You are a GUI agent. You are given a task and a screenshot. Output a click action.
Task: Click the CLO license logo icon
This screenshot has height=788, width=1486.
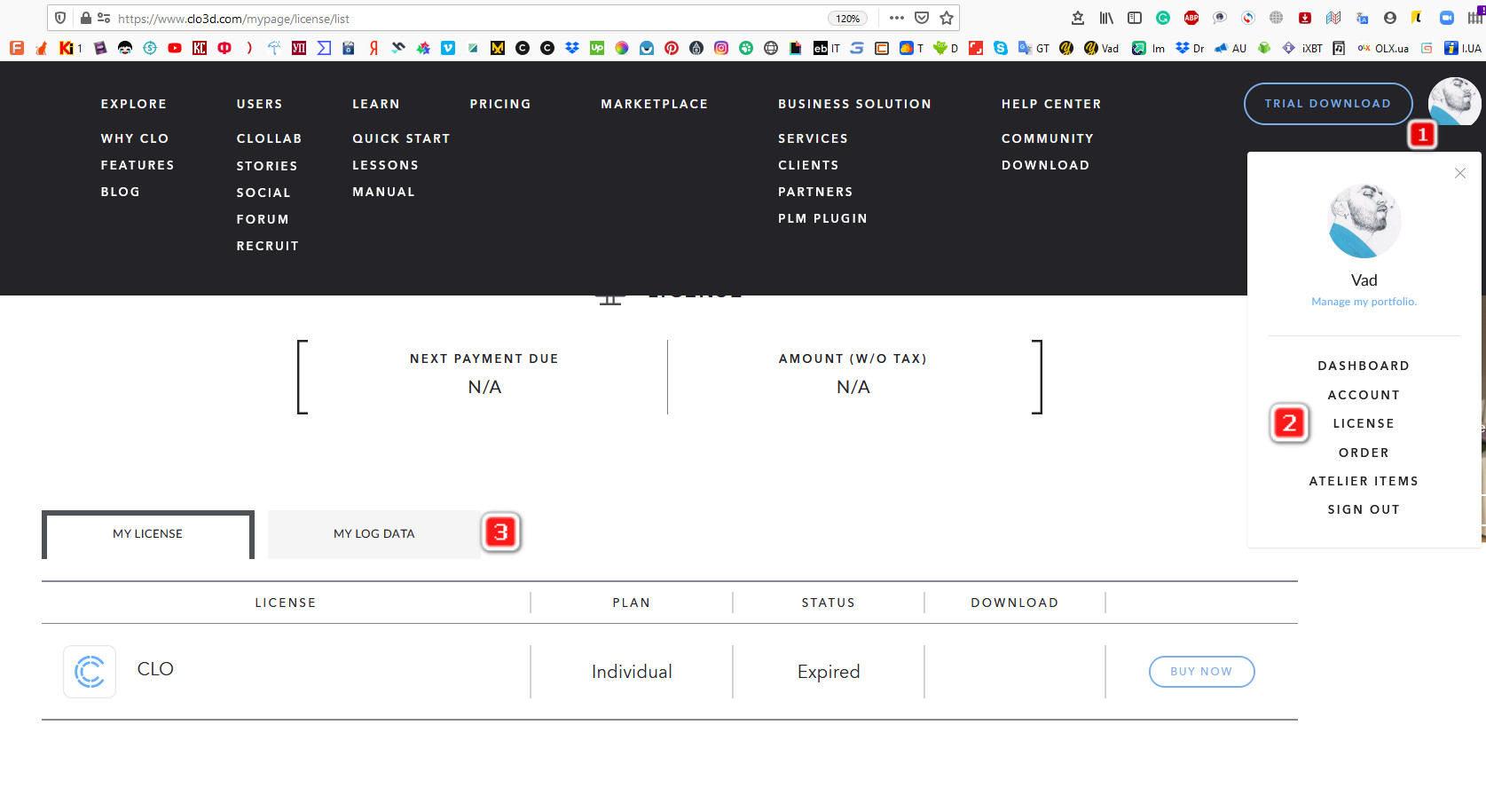click(x=90, y=672)
